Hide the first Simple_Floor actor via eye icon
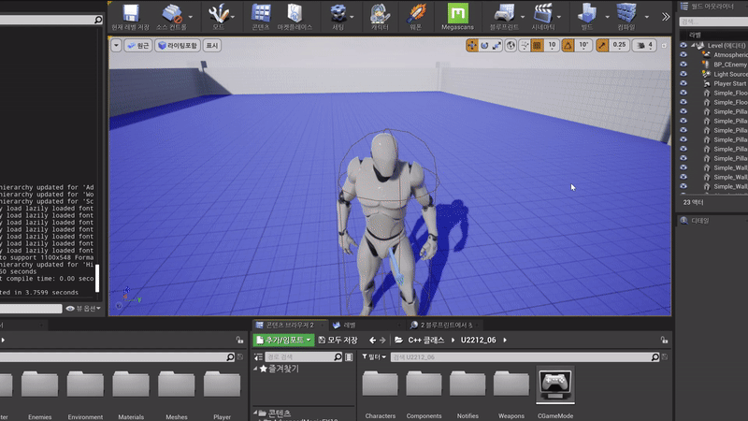 pos(683,93)
